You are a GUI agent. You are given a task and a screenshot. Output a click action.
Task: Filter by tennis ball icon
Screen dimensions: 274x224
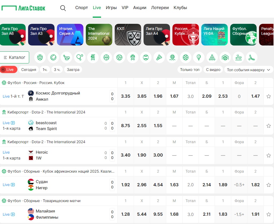point(53,57)
